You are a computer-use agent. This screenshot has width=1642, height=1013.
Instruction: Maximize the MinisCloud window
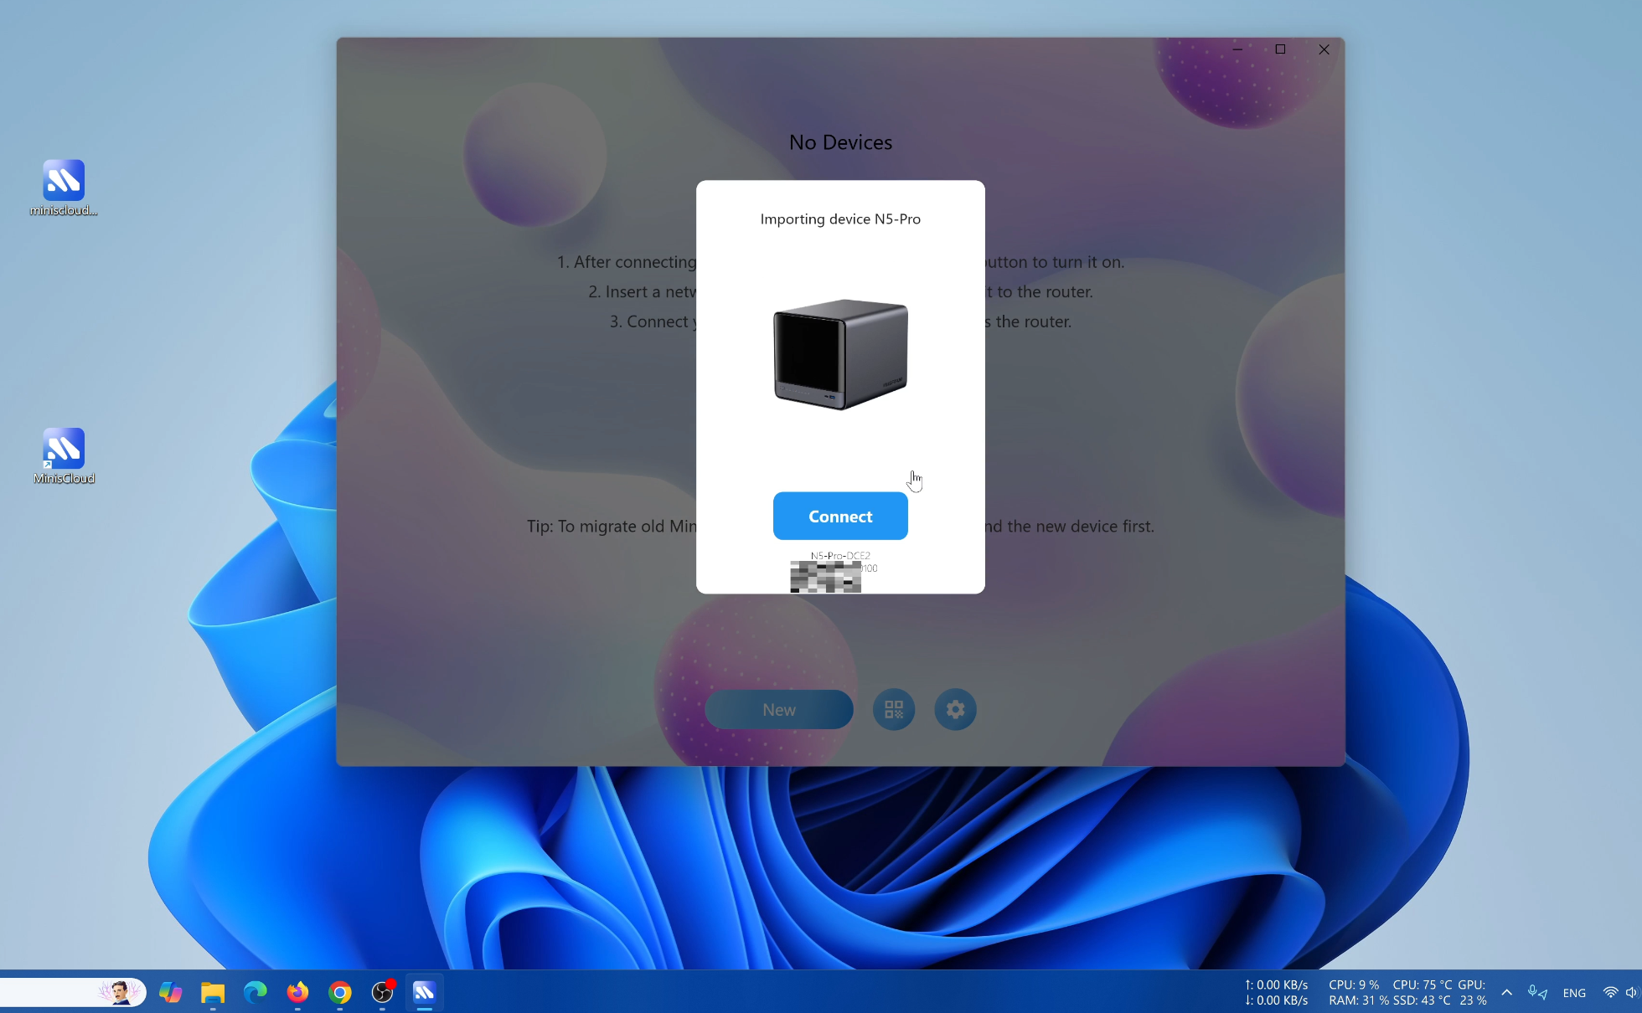(1279, 49)
